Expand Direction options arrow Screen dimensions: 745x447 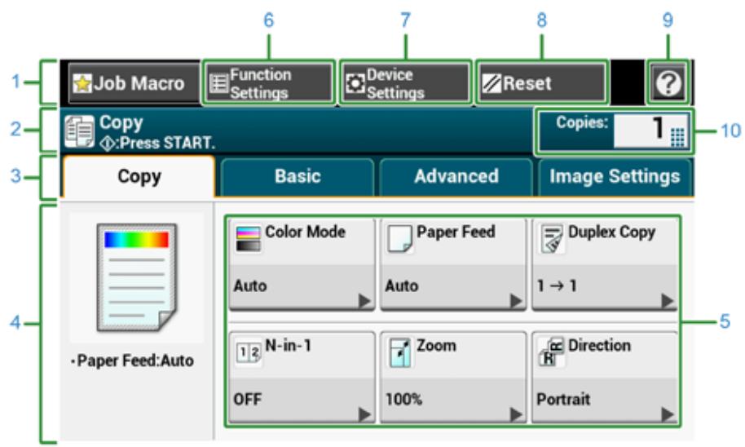(x=668, y=414)
